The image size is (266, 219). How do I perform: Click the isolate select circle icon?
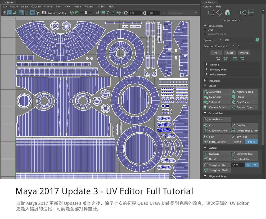(38, 13)
